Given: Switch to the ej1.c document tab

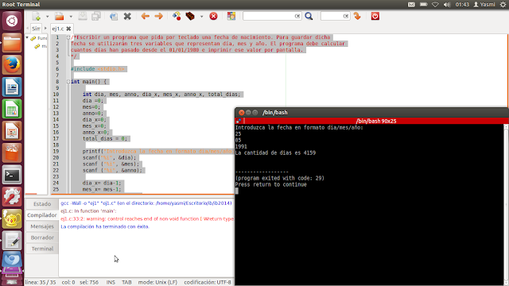Looking at the screenshot, I should pyautogui.click(x=58, y=29).
